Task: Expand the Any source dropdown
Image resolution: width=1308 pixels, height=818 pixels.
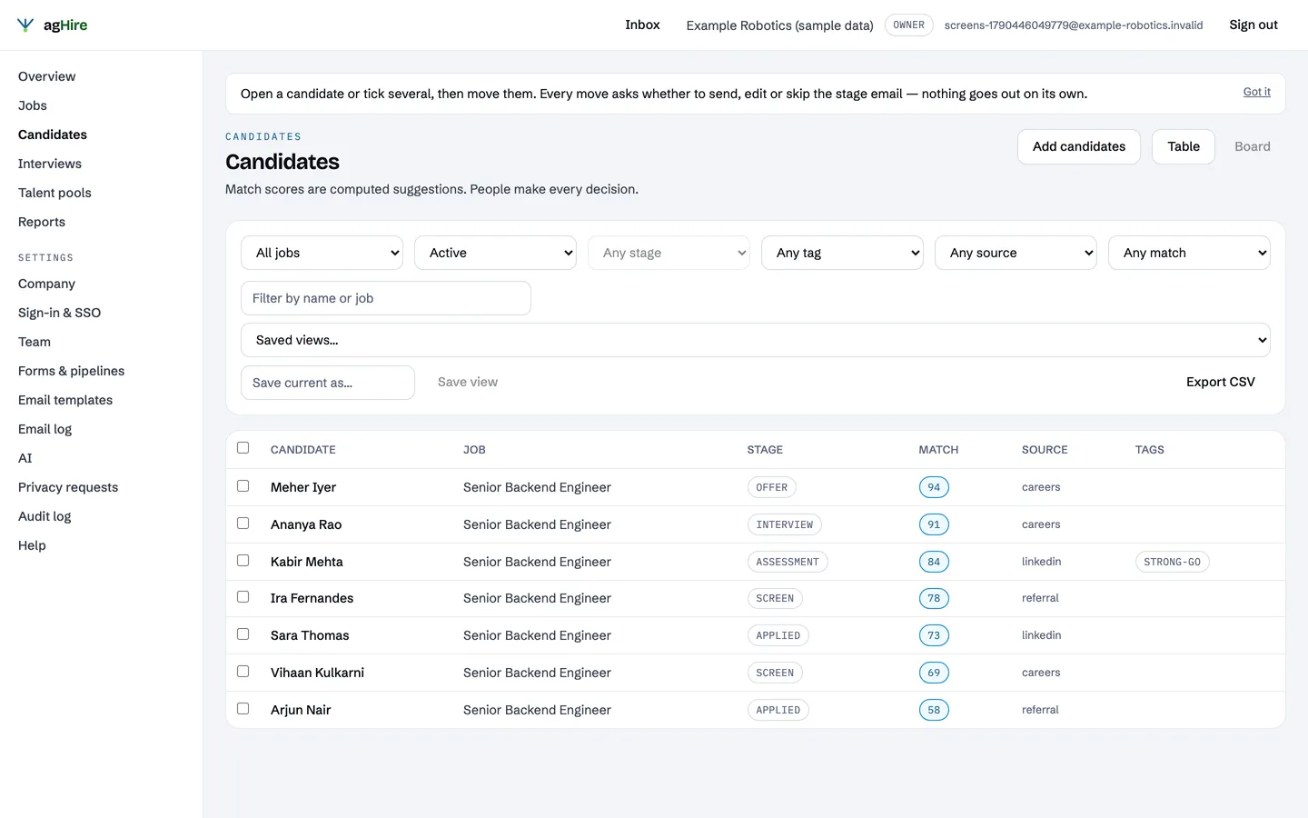Action: pos(1016,253)
